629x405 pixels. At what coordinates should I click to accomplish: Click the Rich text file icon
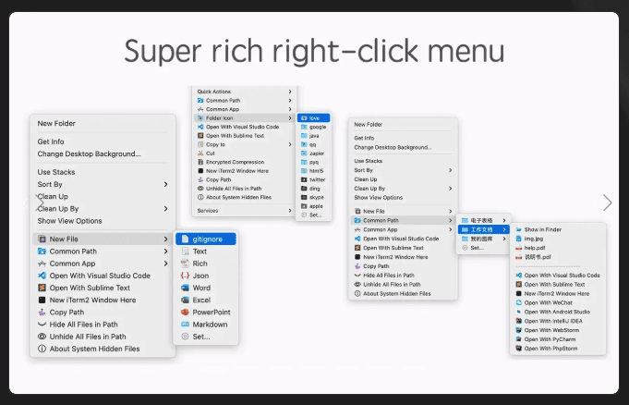(x=185, y=264)
